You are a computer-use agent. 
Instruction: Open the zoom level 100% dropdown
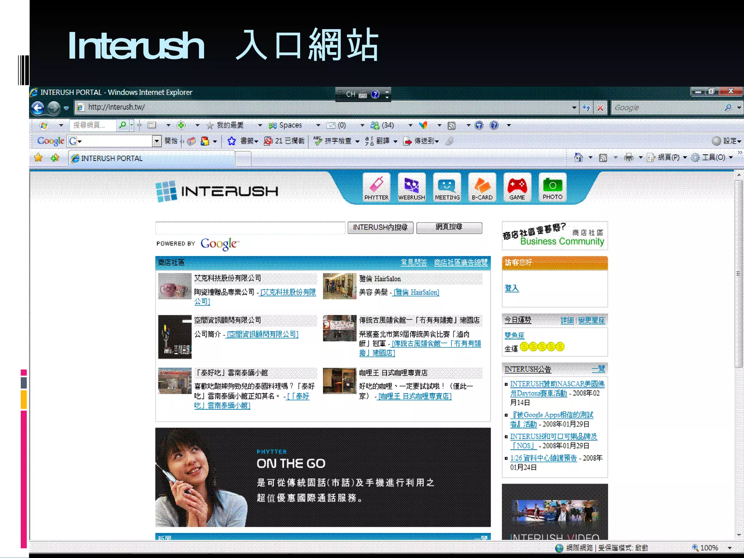(730, 548)
